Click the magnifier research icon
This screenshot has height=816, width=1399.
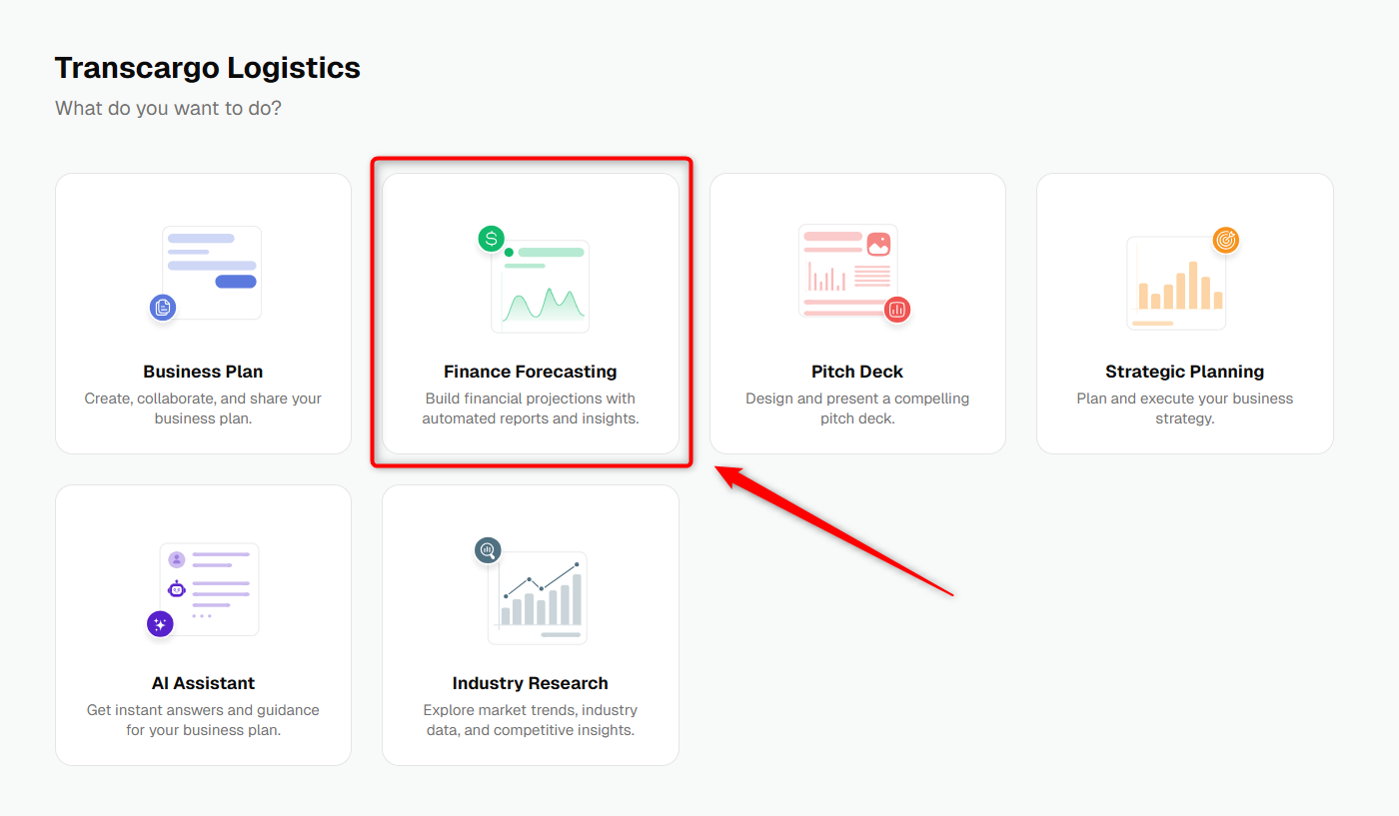point(488,549)
